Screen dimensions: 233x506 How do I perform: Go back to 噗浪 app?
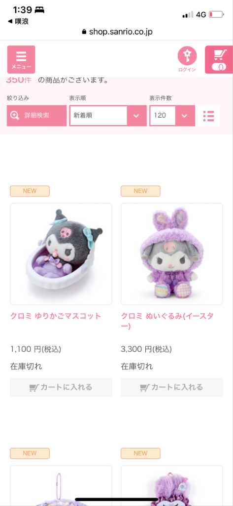[x=18, y=21]
